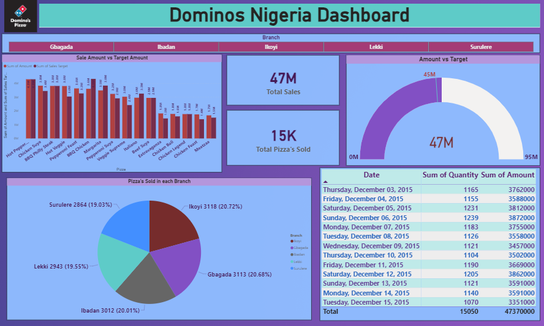Sort table using Date column sort arrow
Screen dimensions: 544x326
(326, 182)
